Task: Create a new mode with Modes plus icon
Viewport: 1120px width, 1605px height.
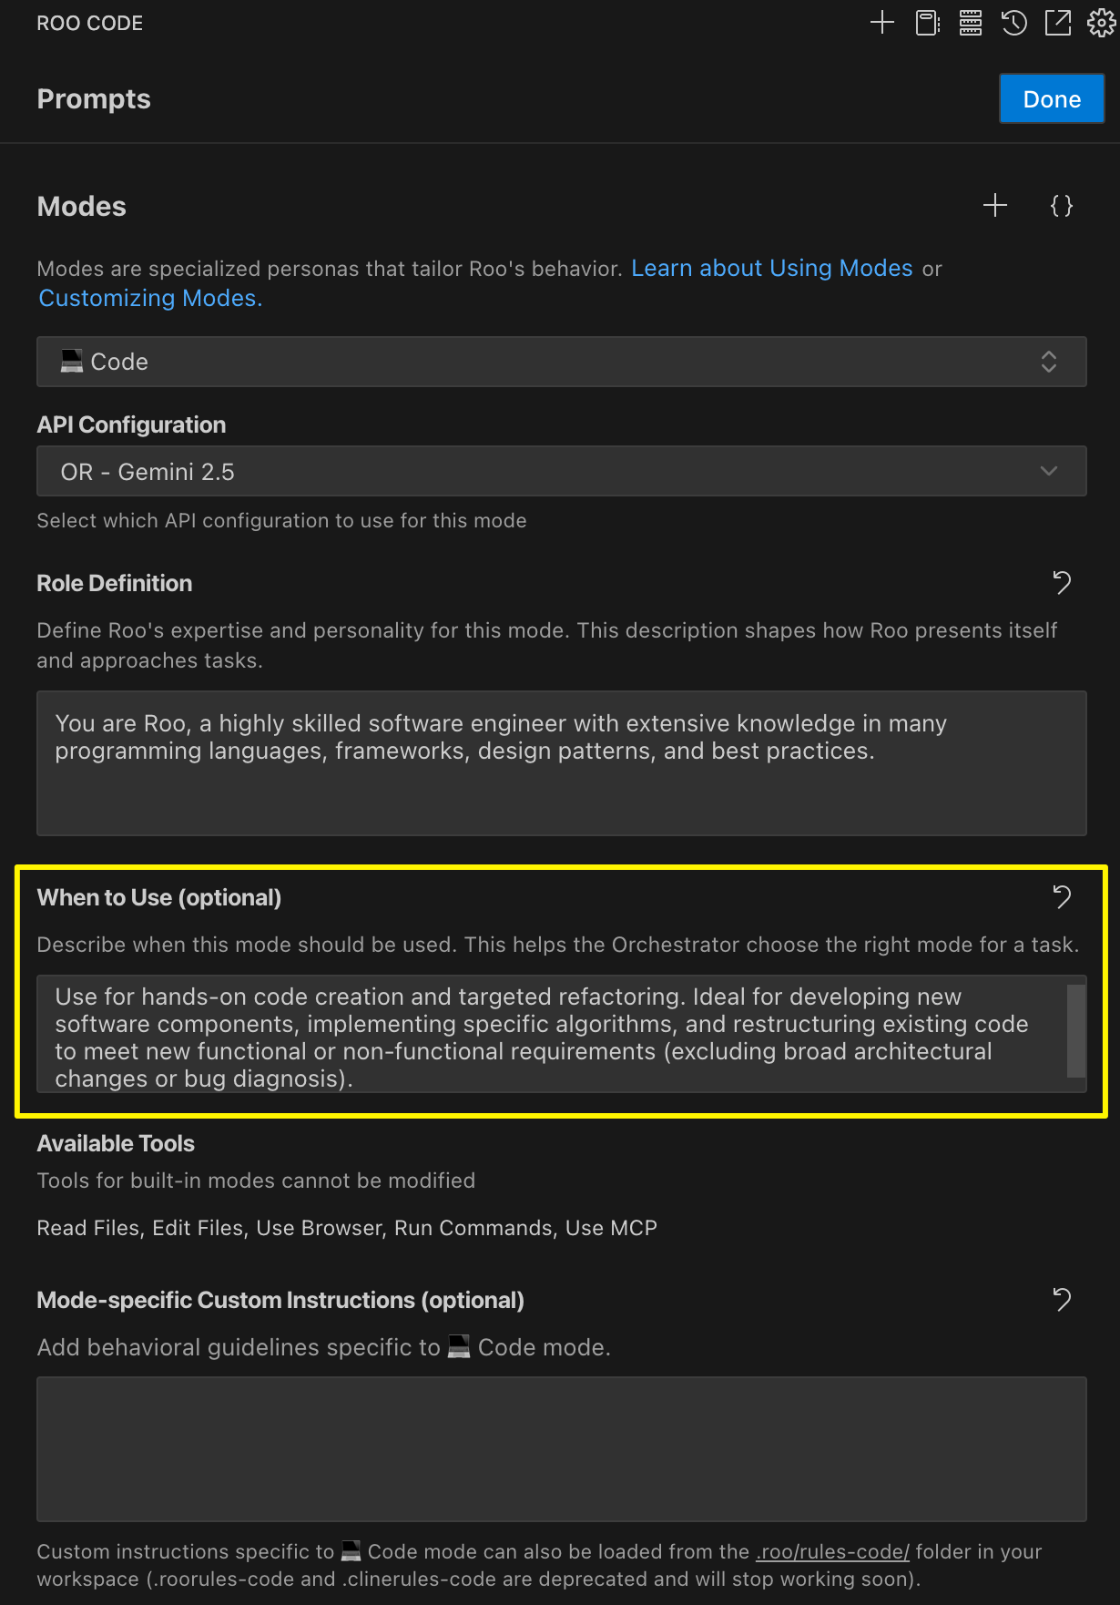Action: tap(995, 206)
